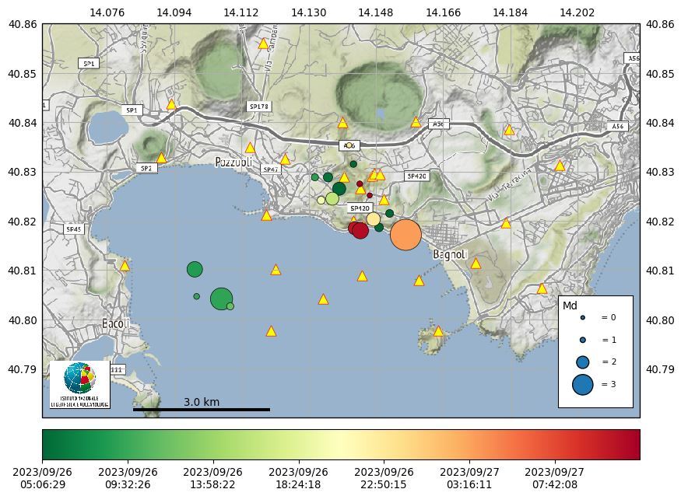This screenshot has height=496, width=681.
Task: Click the yellow triangle on the small island
Action: (x=438, y=331)
